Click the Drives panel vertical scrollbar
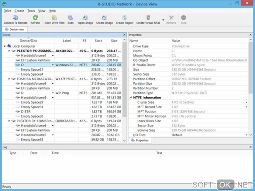 [124, 80]
